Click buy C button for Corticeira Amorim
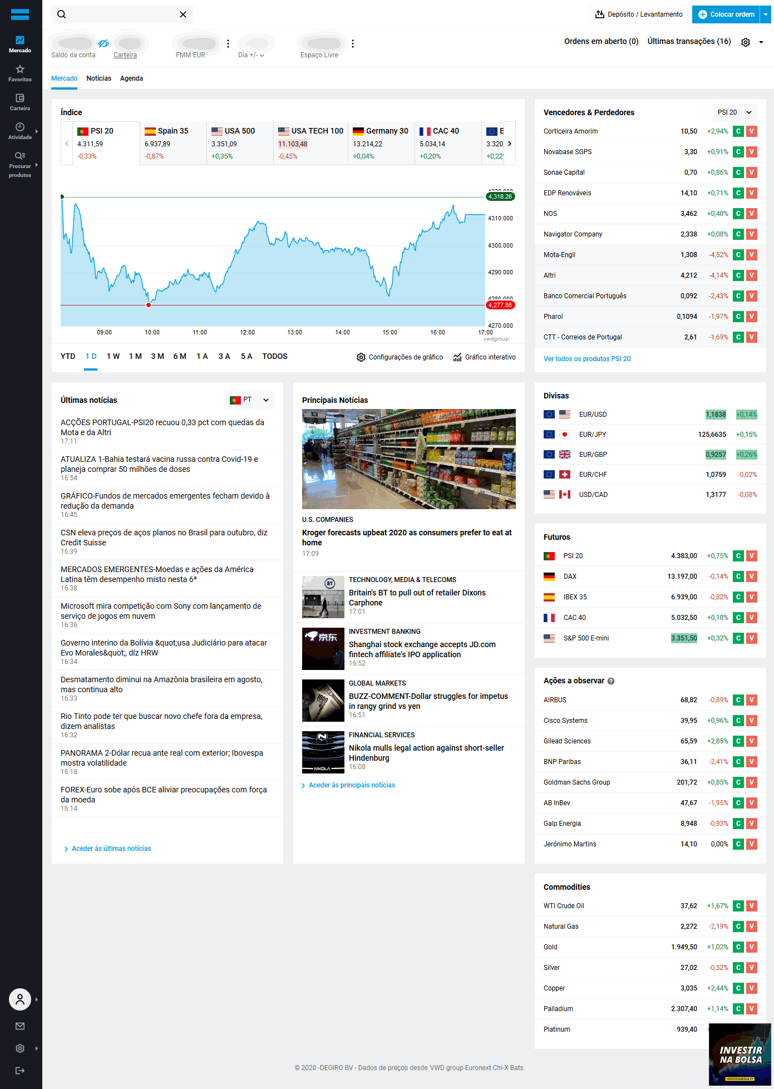The width and height of the screenshot is (774, 1089). click(x=738, y=131)
